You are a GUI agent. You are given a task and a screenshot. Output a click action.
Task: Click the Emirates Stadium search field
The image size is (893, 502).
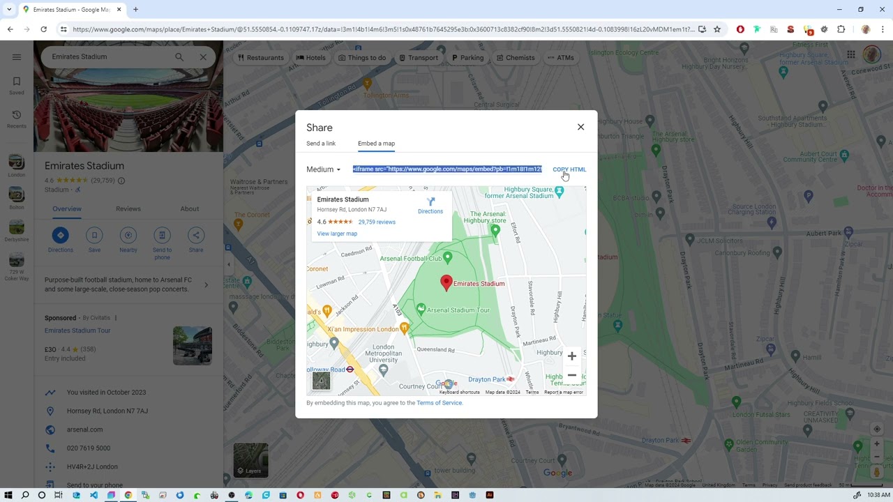pos(108,57)
